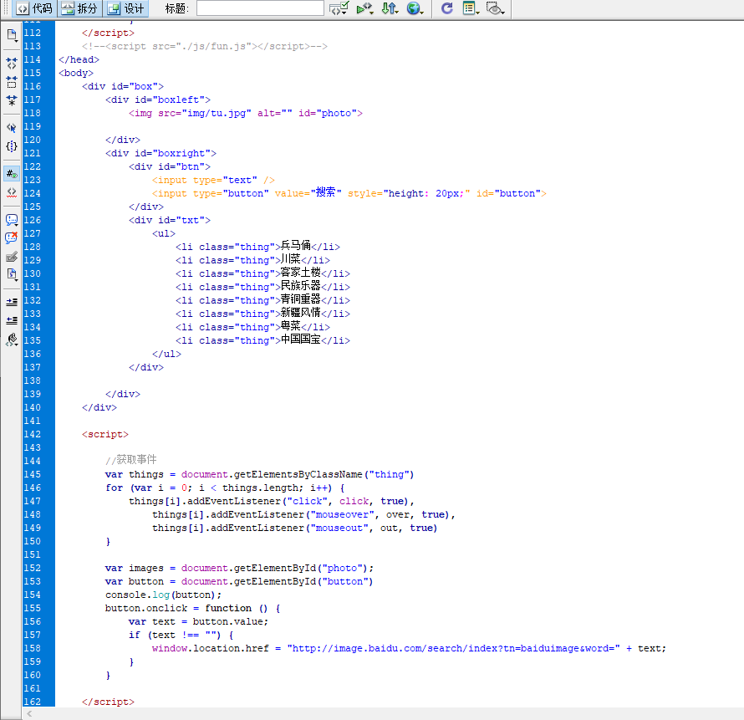Viewport: 744px width, 720px height.
Task: Indent the selected code
Action: 12,302
